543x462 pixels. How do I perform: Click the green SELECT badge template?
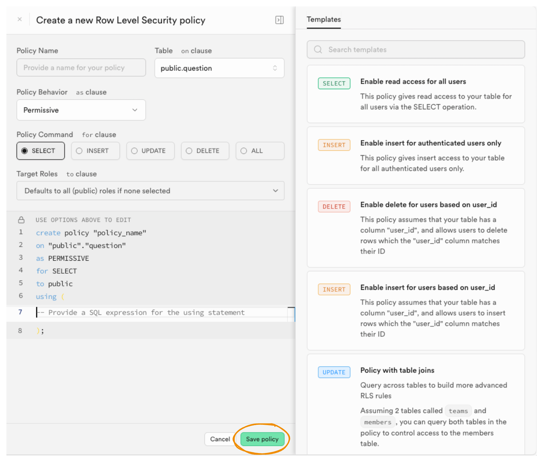click(334, 83)
